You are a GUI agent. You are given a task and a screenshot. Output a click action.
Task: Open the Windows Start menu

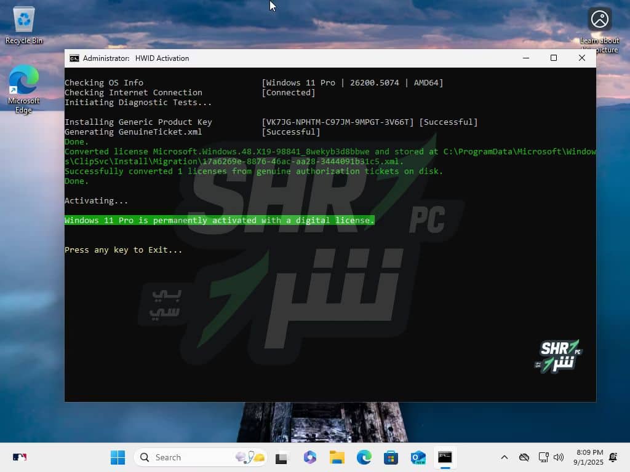tap(118, 457)
